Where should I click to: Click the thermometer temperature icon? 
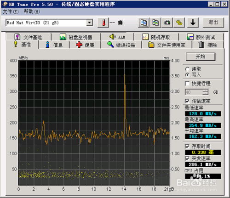(103, 23)
